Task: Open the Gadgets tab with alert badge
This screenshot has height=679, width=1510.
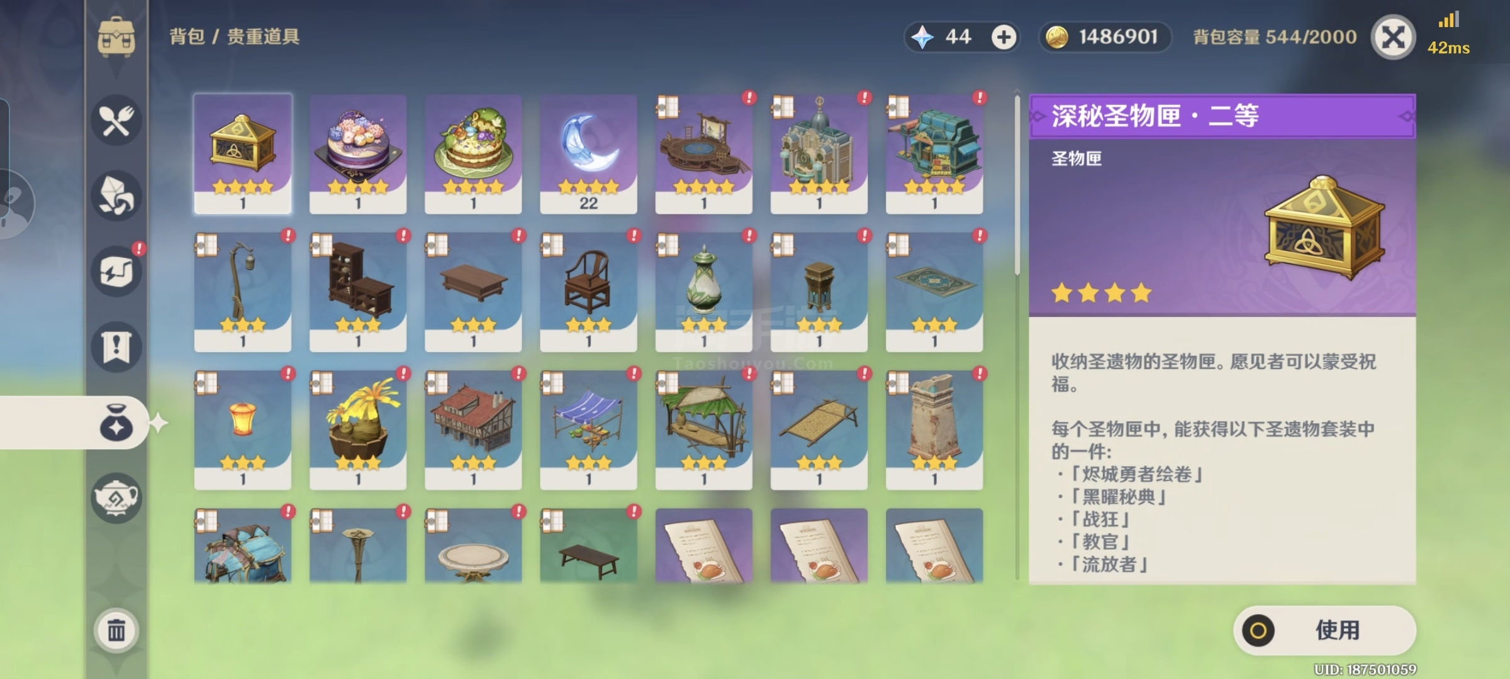Action: (x=116, y=271)
